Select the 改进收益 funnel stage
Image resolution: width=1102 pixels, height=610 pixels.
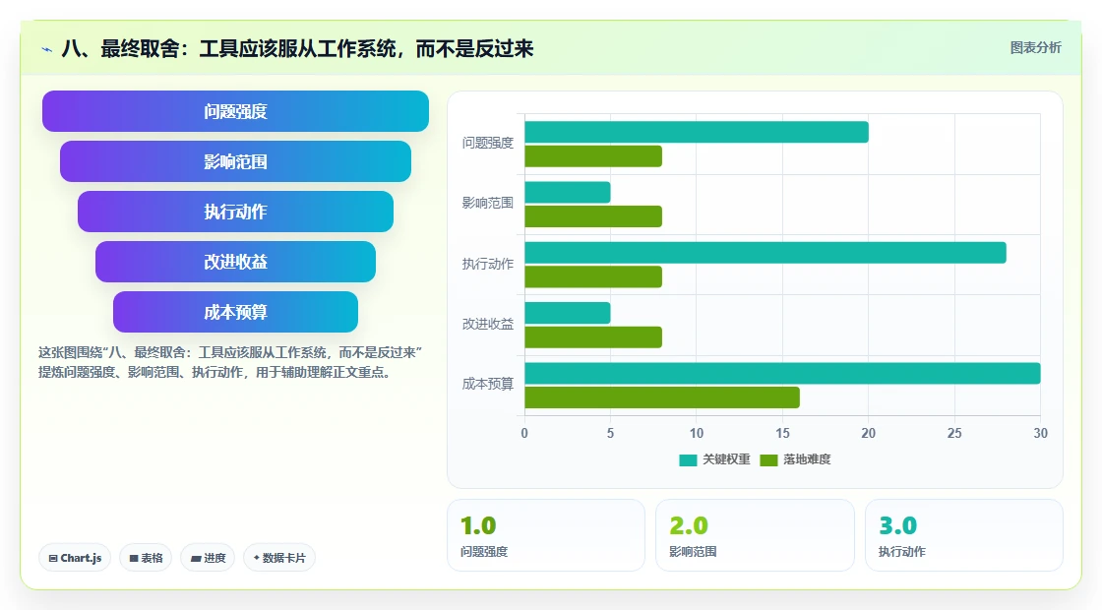(x=235, y=262)
